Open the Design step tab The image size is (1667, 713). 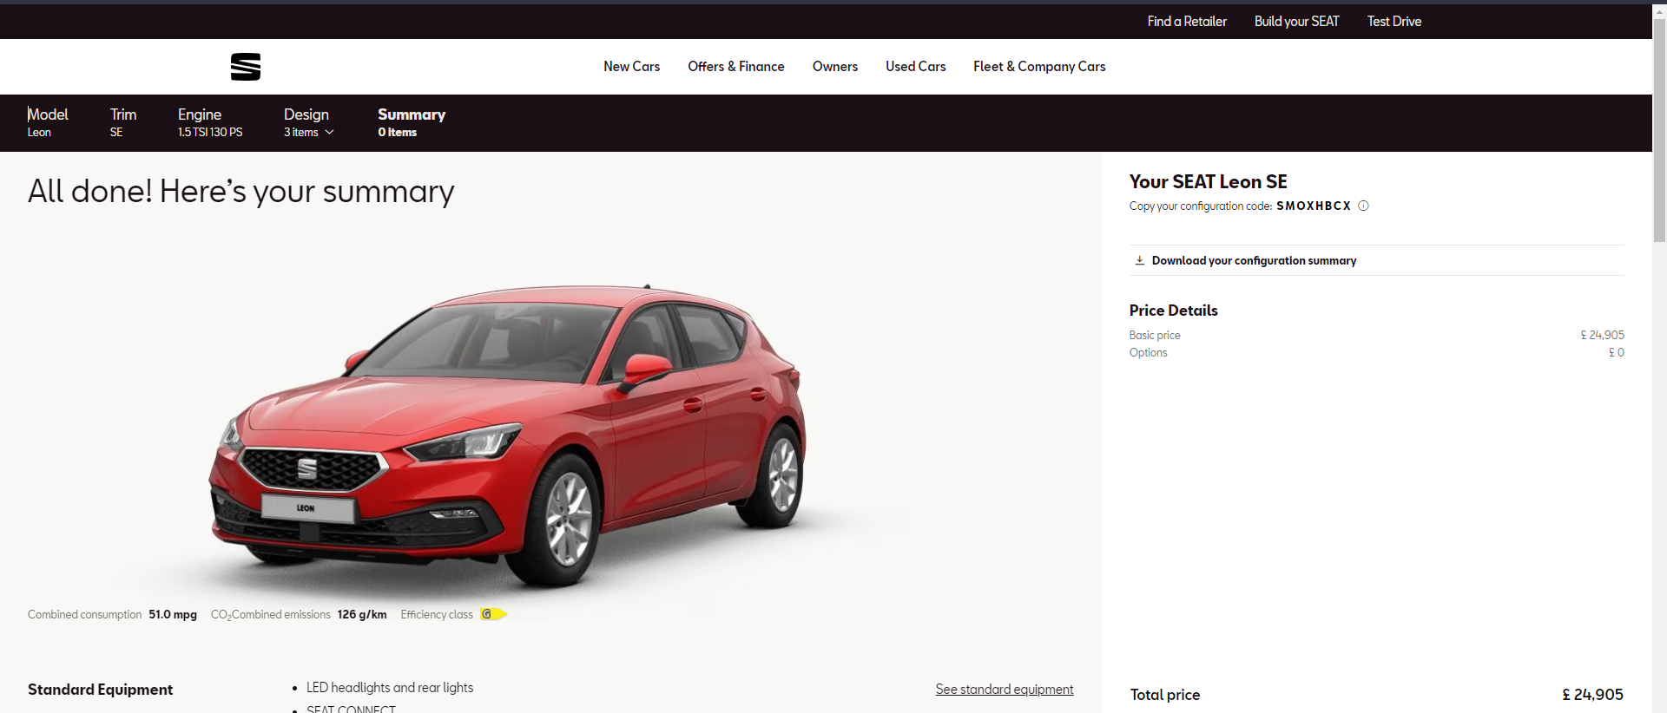coord(308,122)
